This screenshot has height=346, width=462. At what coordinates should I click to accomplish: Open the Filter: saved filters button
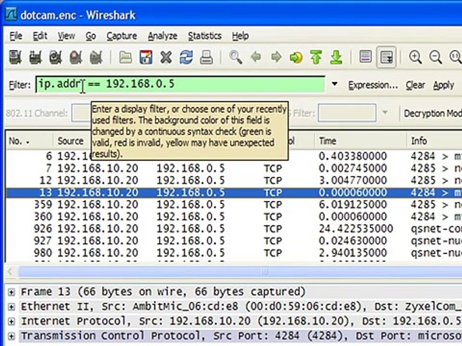click(20, 85)
